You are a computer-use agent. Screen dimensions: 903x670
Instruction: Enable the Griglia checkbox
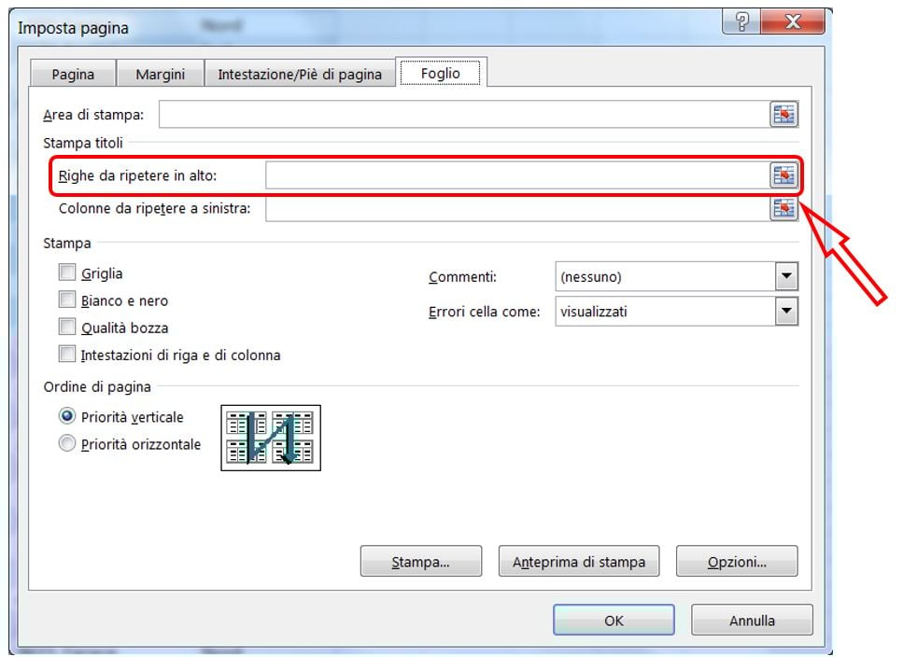click(67, 272)
